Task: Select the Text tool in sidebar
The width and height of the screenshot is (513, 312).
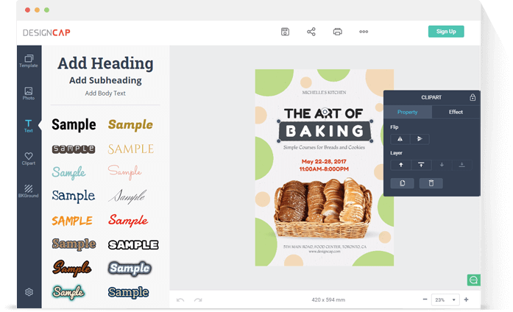Action: pyautogui.click(x=29, y=126)
